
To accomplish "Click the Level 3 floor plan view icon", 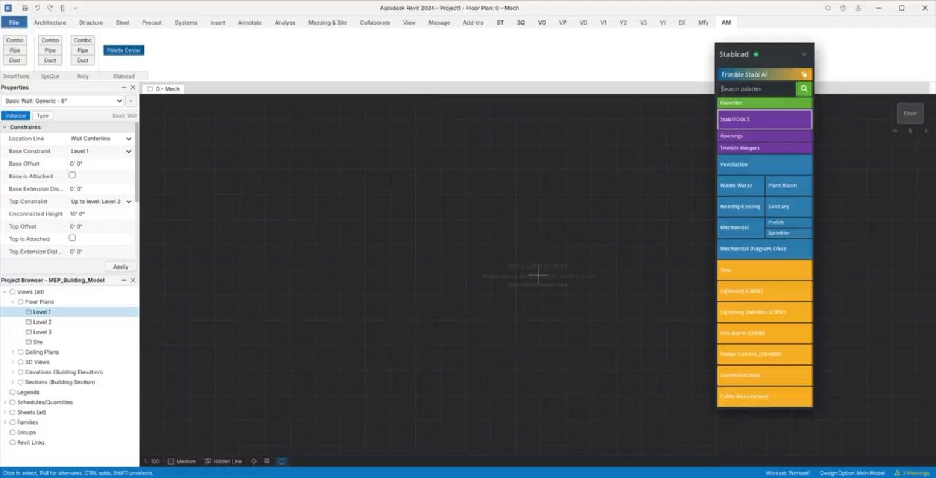I will 29,332.
